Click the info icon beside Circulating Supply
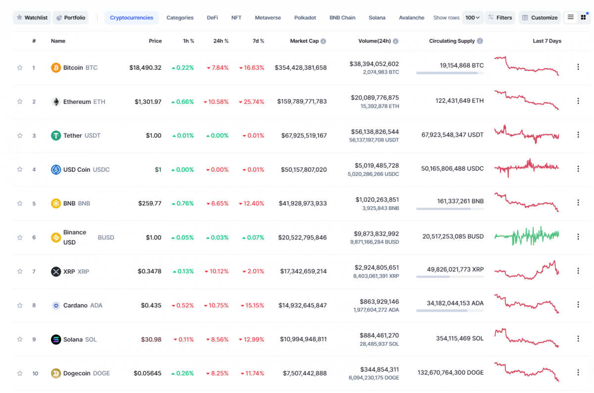Viewport: 594px width, 393px height. [480, 41]
